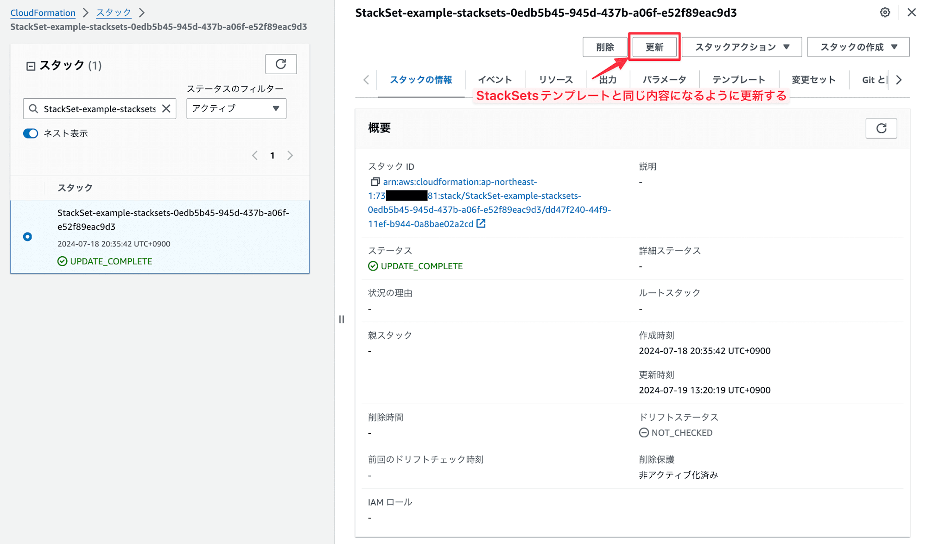Follow the CloudFormation breadcrumb link

pyautogui.click(x=43, y=13)
